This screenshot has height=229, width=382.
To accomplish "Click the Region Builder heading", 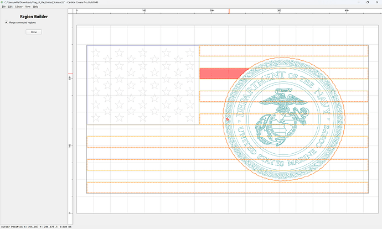I will 34,17.
